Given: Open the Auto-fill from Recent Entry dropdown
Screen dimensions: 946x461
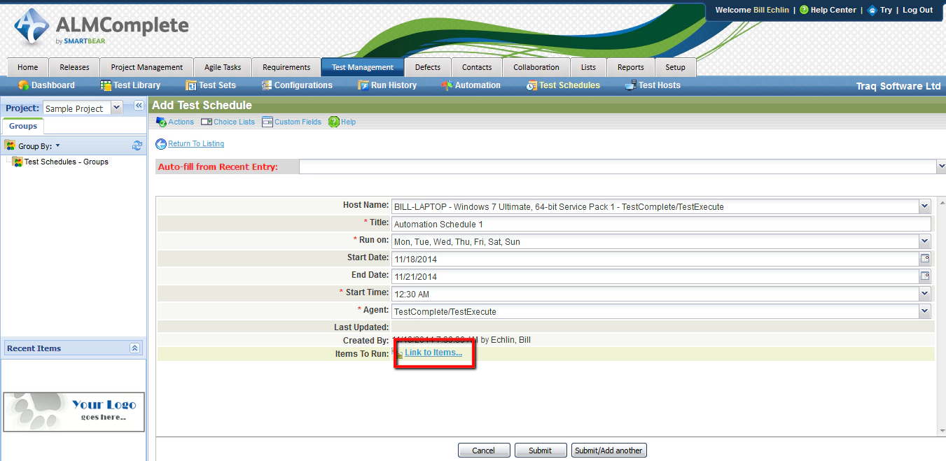Looking at the screenshot, I should 940,166.
